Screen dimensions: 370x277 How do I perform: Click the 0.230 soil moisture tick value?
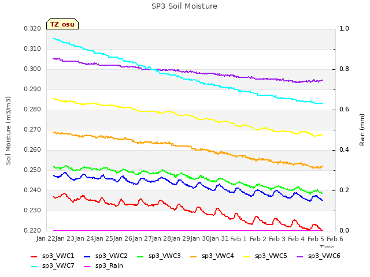[32, 210]
